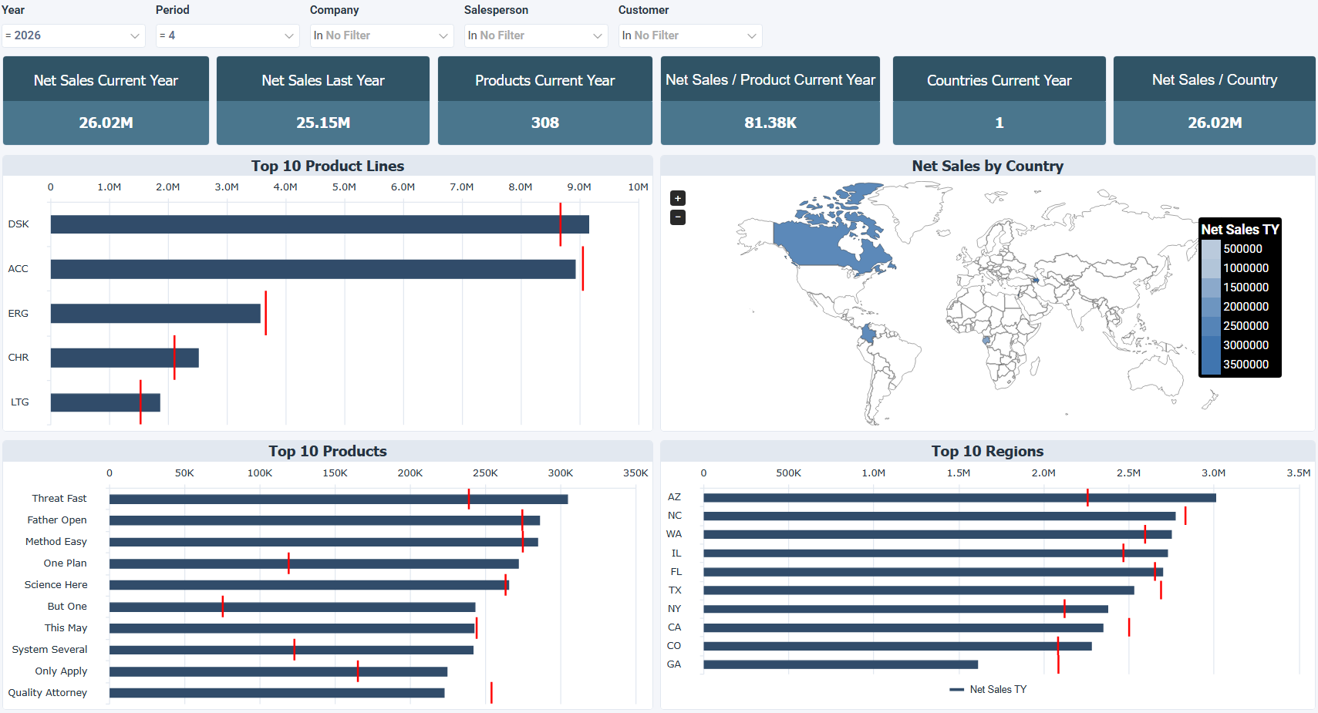Click the Net Sales / Country card
Image resolution: width=1318 pixels, height=713 pixels.
[x=1215, y=100]
